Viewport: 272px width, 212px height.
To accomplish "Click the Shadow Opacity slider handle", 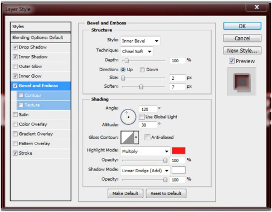I will click(165, 180).
